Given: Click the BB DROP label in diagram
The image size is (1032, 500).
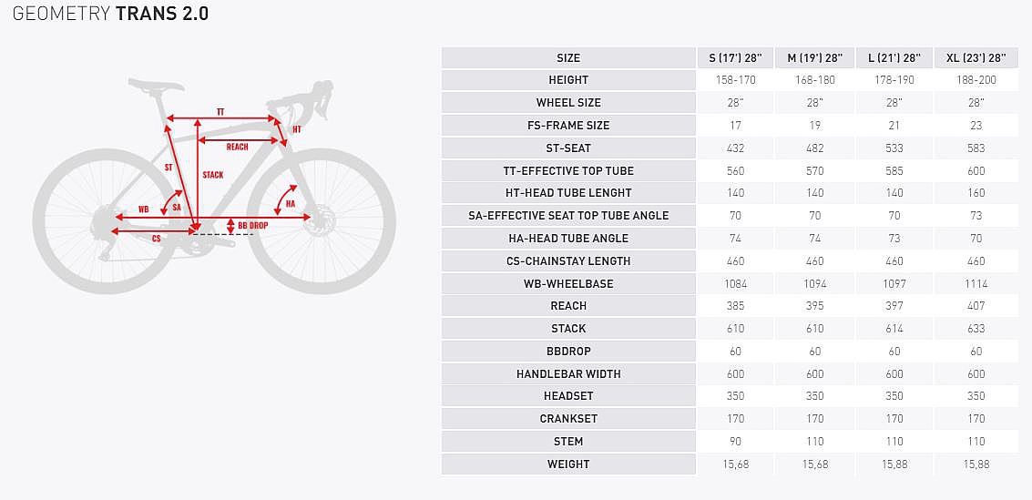Looking at the screenshot, I should point(251,225).
